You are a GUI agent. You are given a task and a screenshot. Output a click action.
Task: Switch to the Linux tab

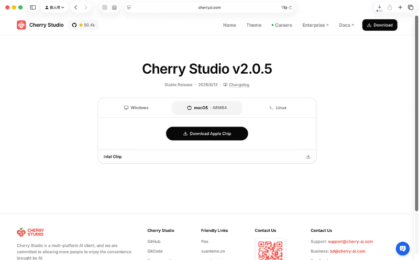[278, 108]
